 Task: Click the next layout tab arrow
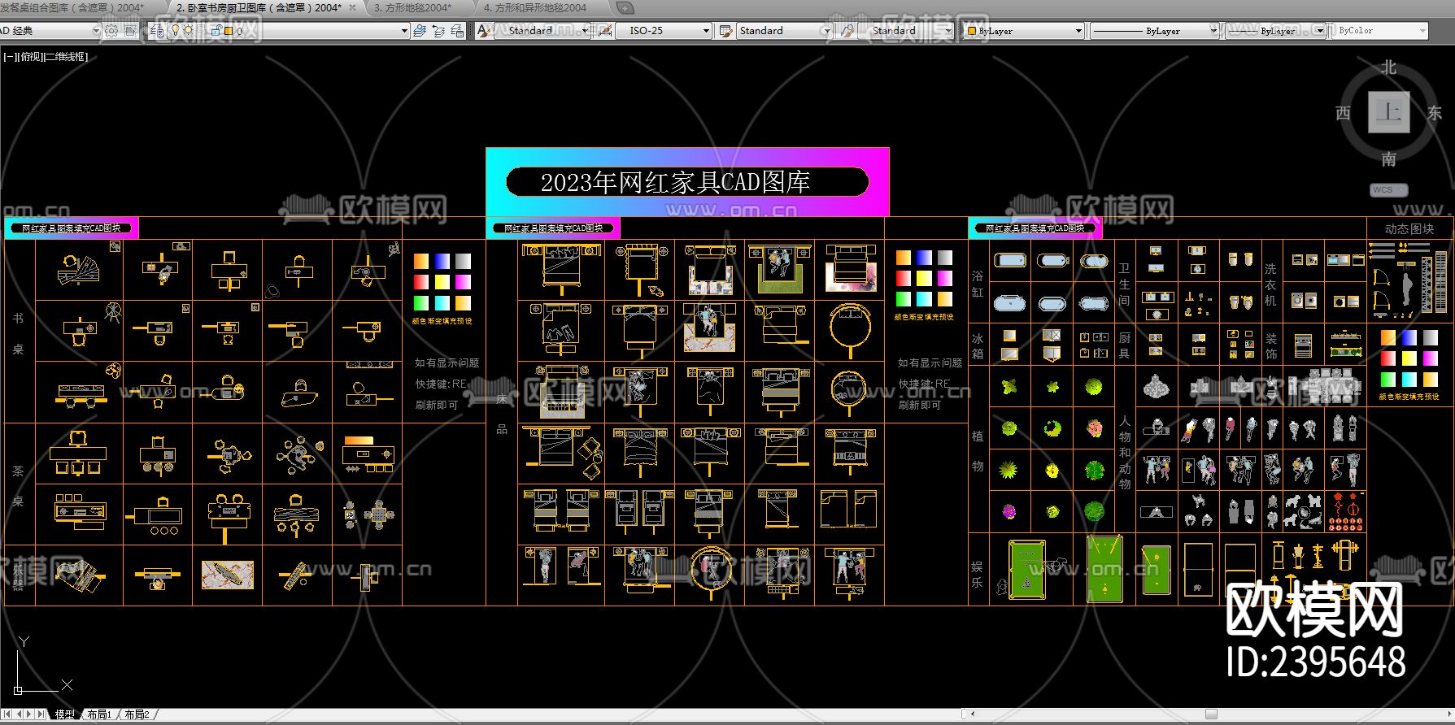coord(30,714)
